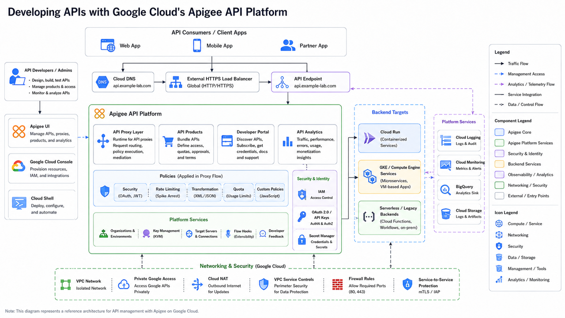Click the Networking legend icon
Image resolution: width=565 pixels, height=318 pixels.
pyautogui.click(x=499, y=235)
